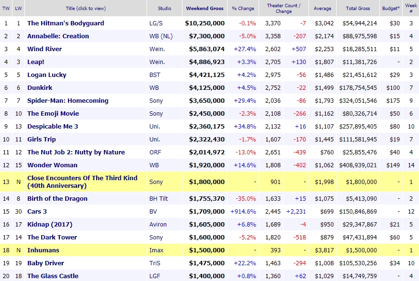This screenshot has height=281, width=419.
Task: Select the BST studio cell
Action: click(155, 75)
